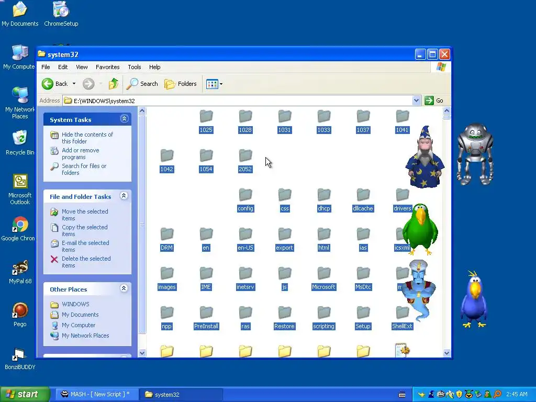Click into the address field E:\WINDOWS\system32
The width and height of the screenshot is (536, 402).
point(238,100)
